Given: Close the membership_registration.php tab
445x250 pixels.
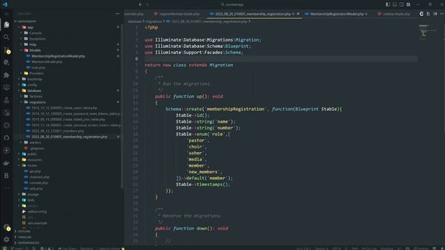Looking at the screenshot, I should tap(298, 14).
